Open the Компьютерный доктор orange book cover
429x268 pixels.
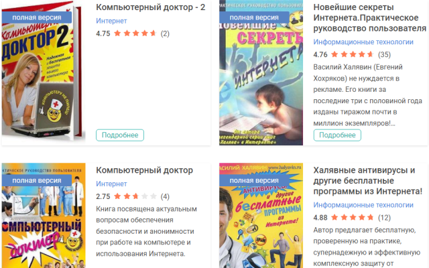click(x=44, y=216)
